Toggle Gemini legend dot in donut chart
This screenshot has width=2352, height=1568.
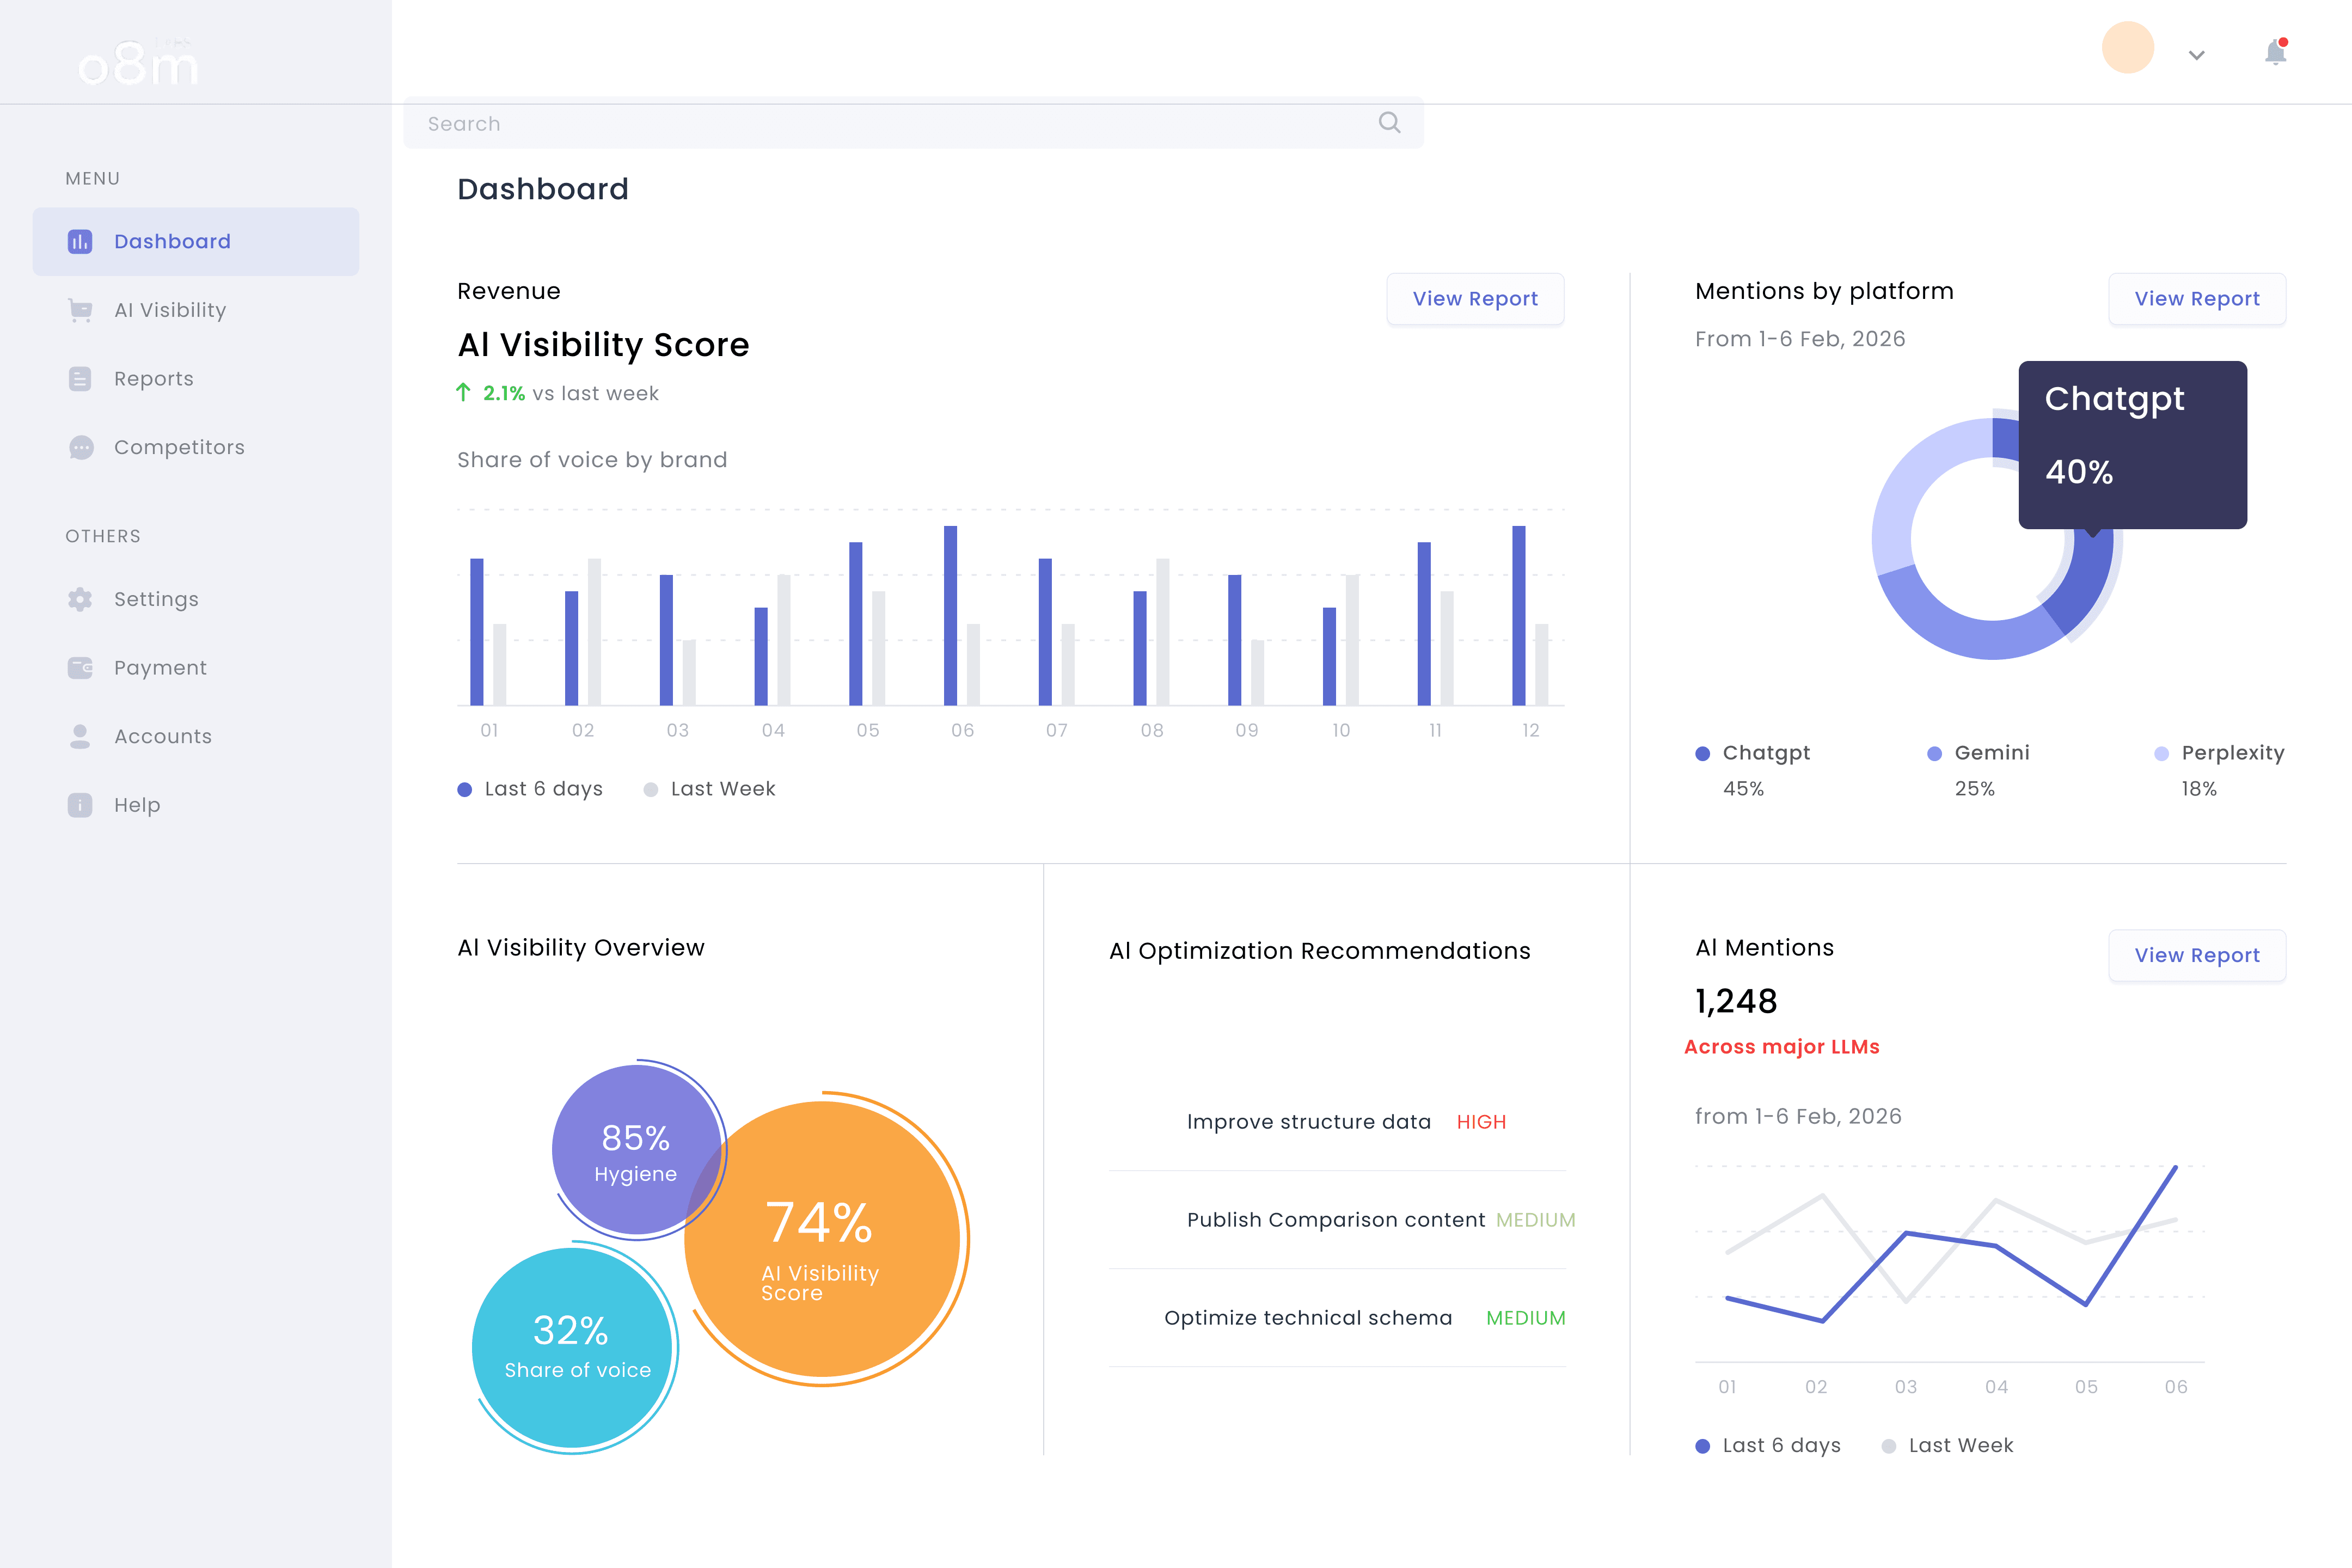click(x=1934, y=753)
